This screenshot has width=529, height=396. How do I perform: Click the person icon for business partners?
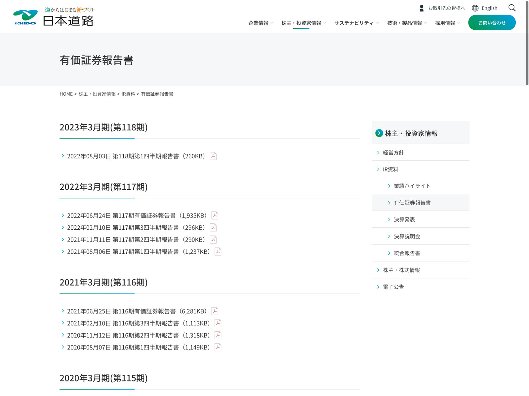(422, 8)
